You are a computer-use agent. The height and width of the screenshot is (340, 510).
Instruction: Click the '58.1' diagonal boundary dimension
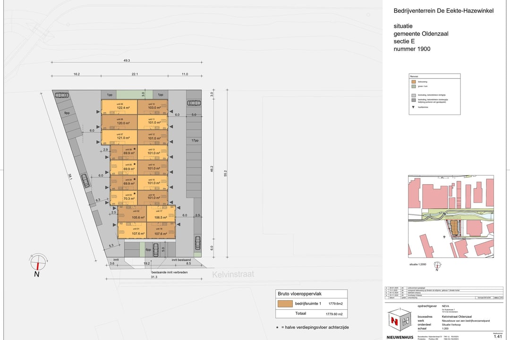pyautogui.click(x=70, y=177)
